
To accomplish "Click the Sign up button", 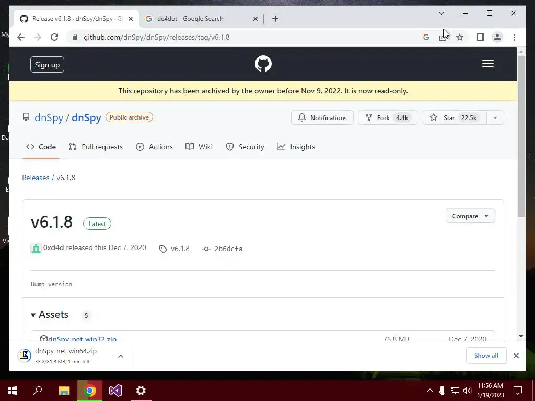I will [x=47, y=64].
